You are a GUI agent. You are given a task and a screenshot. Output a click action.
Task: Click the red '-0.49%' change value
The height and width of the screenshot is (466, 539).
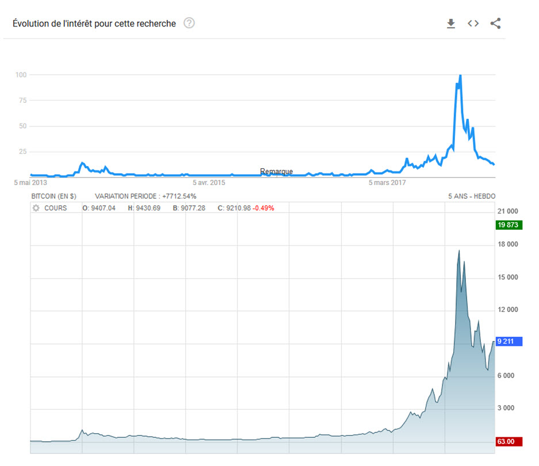tap(263, 208)
